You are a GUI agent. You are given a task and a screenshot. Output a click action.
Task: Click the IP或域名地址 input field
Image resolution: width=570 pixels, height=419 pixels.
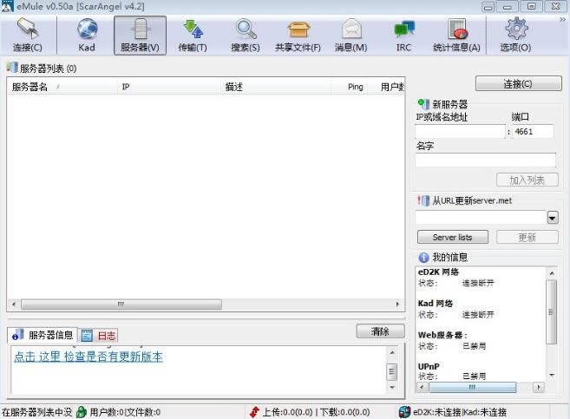[x=460, y=132]
